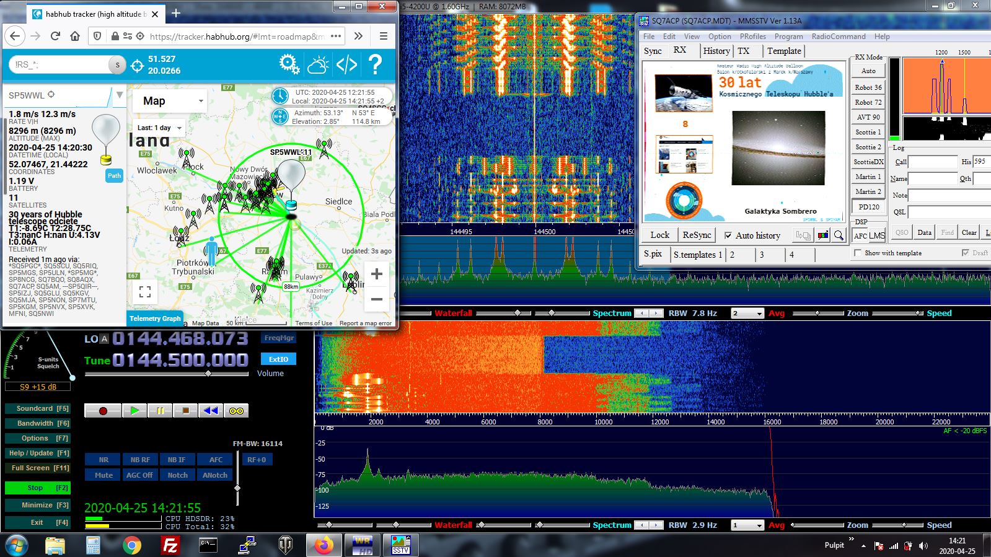Screen dimensions: 991x557
Task: Click the green play button in HDSDR
Action: pos(134,411)
